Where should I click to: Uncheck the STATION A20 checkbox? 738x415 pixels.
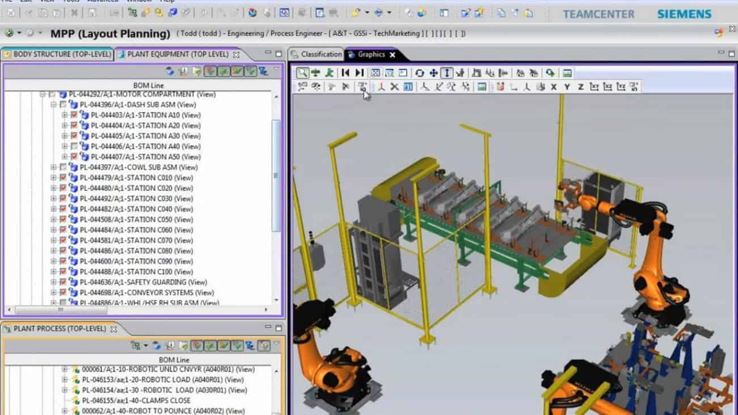click(74, 125)
